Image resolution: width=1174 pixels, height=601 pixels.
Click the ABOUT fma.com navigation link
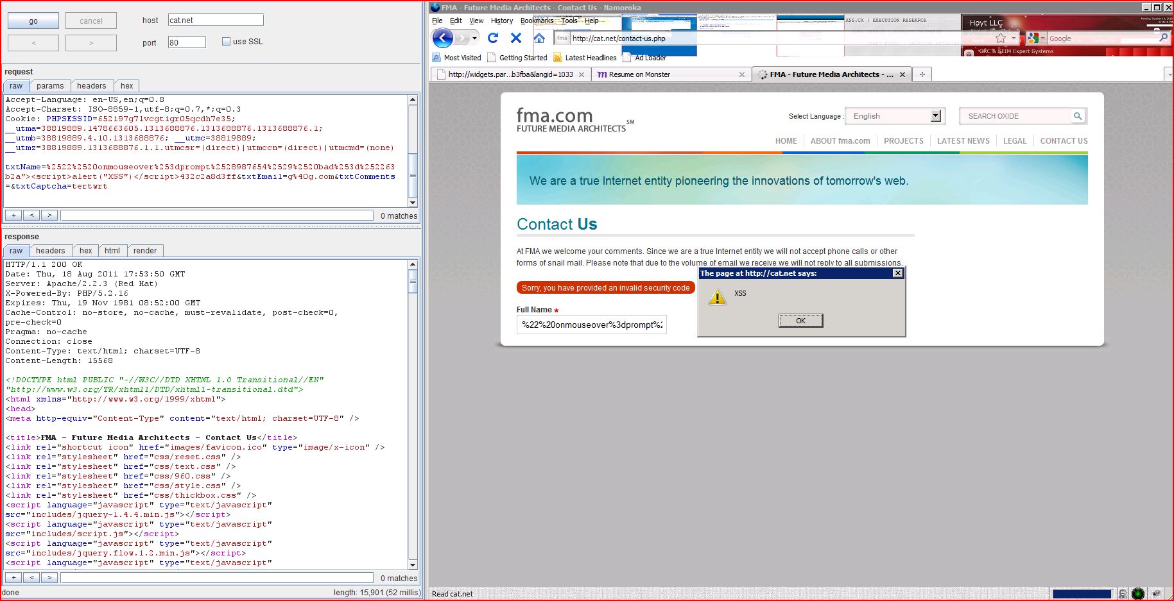[x=840, y=141]
